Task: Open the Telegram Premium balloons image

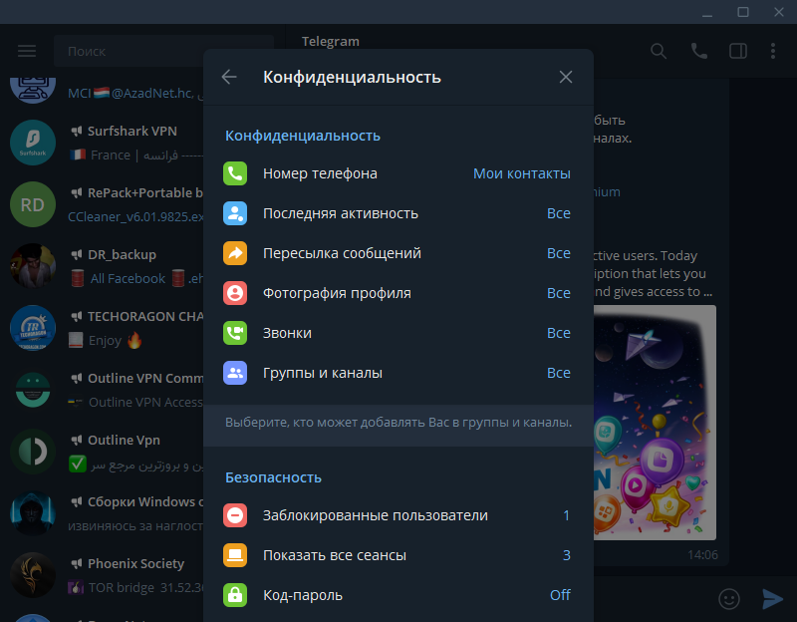Action: [x=655, y=422]
